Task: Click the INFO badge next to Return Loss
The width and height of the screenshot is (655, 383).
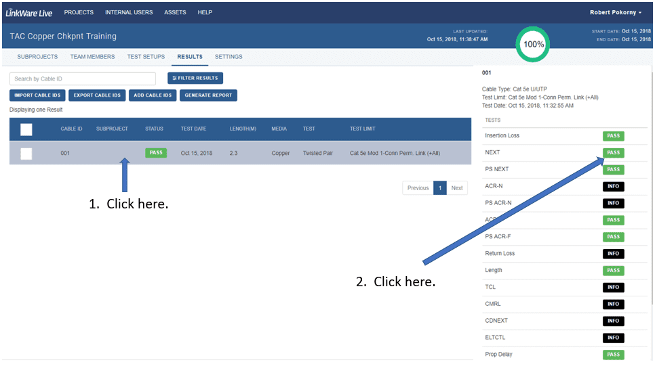Action: (x=613, y=254)
